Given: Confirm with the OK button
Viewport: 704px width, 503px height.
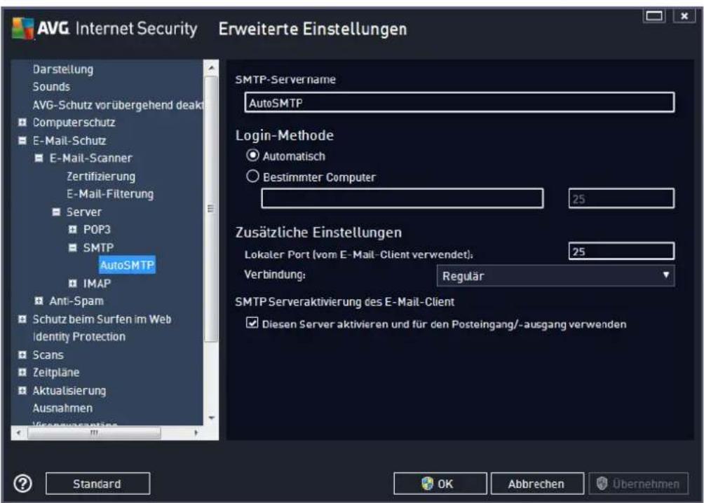Looking at the screenshot, I should [440, 483].
